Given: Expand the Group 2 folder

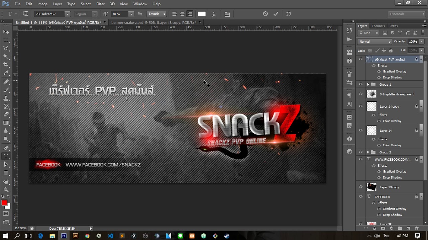Looking at the screenshot, I should tap(368, 152).
